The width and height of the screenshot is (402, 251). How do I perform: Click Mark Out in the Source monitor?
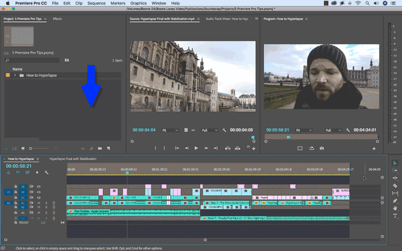pos(164,148)
